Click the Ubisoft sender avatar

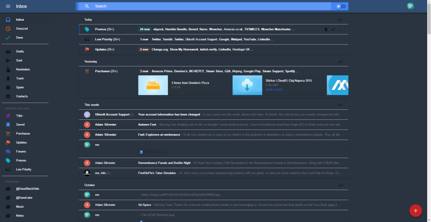tap(87, 114)
